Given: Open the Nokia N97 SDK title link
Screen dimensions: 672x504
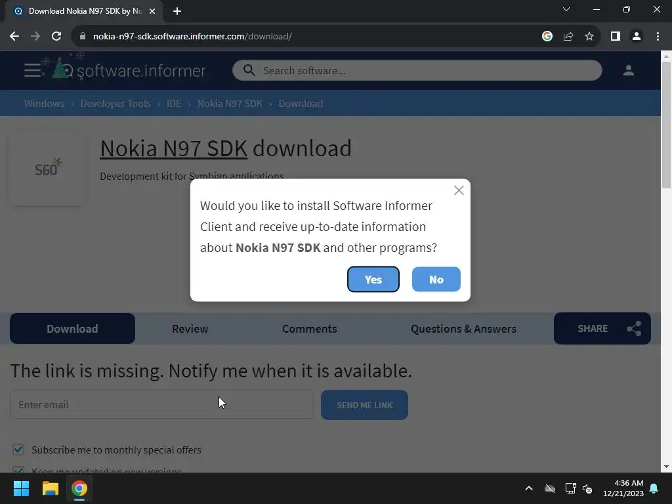Looking at the screenshot, I should 173,148.
